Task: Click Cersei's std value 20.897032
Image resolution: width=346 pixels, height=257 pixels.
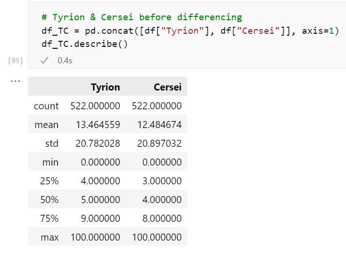Action: point(159,144)
